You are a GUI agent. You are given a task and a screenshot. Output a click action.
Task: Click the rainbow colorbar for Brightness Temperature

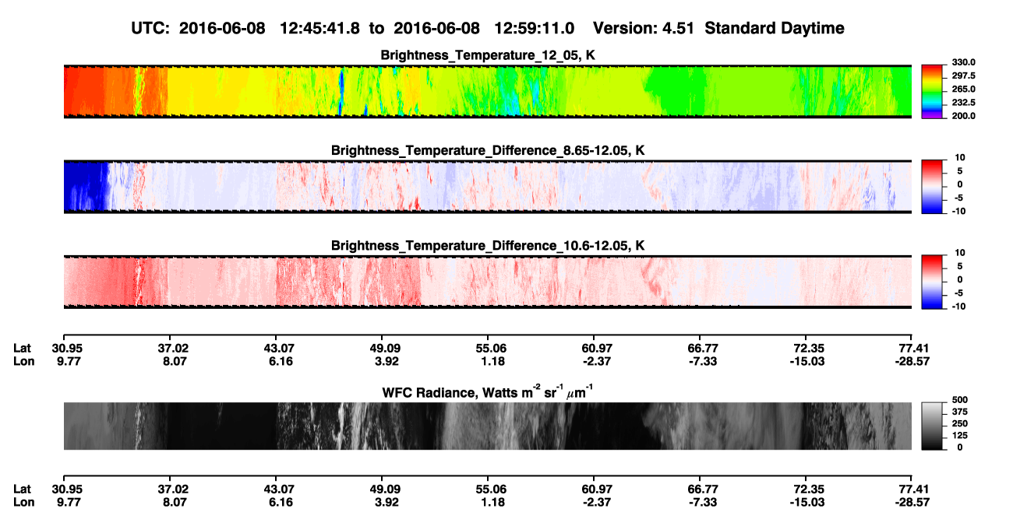click(934, 91)
